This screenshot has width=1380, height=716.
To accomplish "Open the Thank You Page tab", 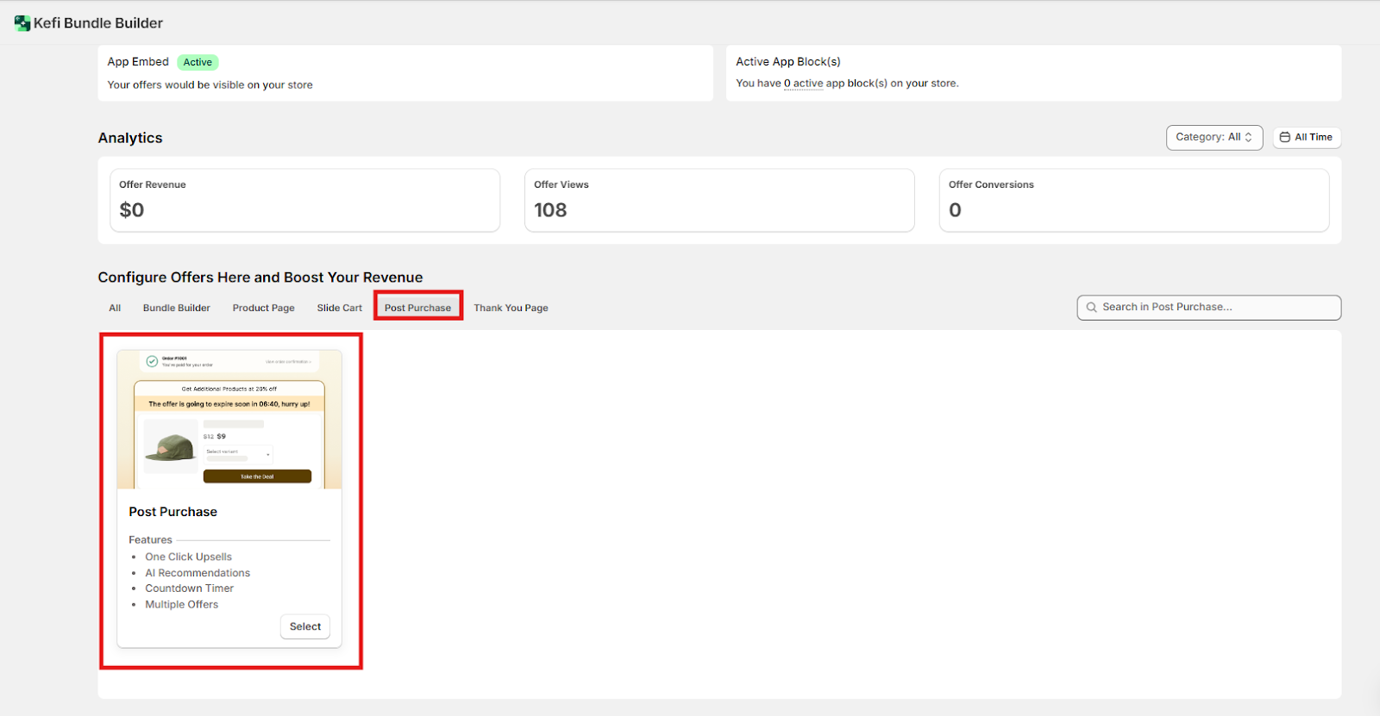I will pos(511,308).
